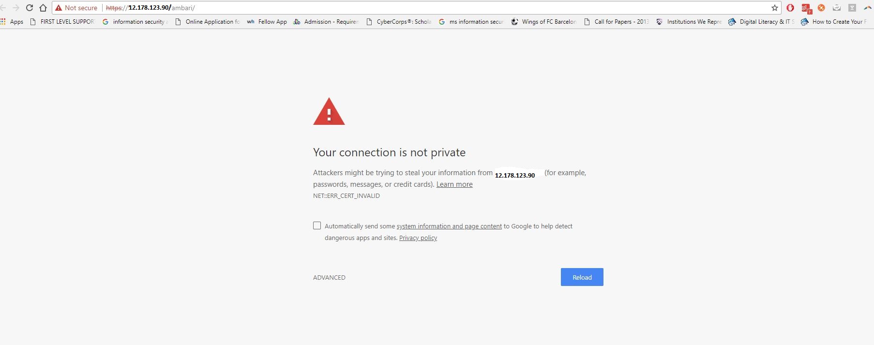Open the Wings of FC Barcelona bookmark

543,21
